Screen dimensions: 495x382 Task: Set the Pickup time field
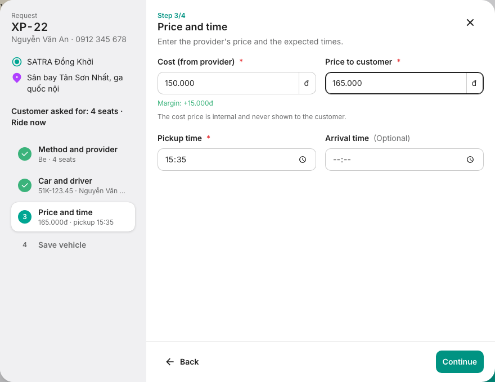(236, 160)
